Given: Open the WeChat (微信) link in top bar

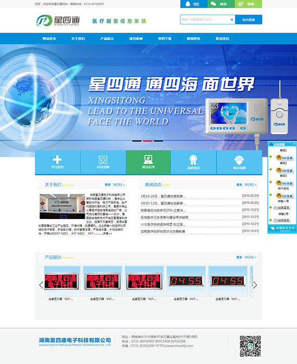Looking at the screenshot, I should tap(221, 4).
